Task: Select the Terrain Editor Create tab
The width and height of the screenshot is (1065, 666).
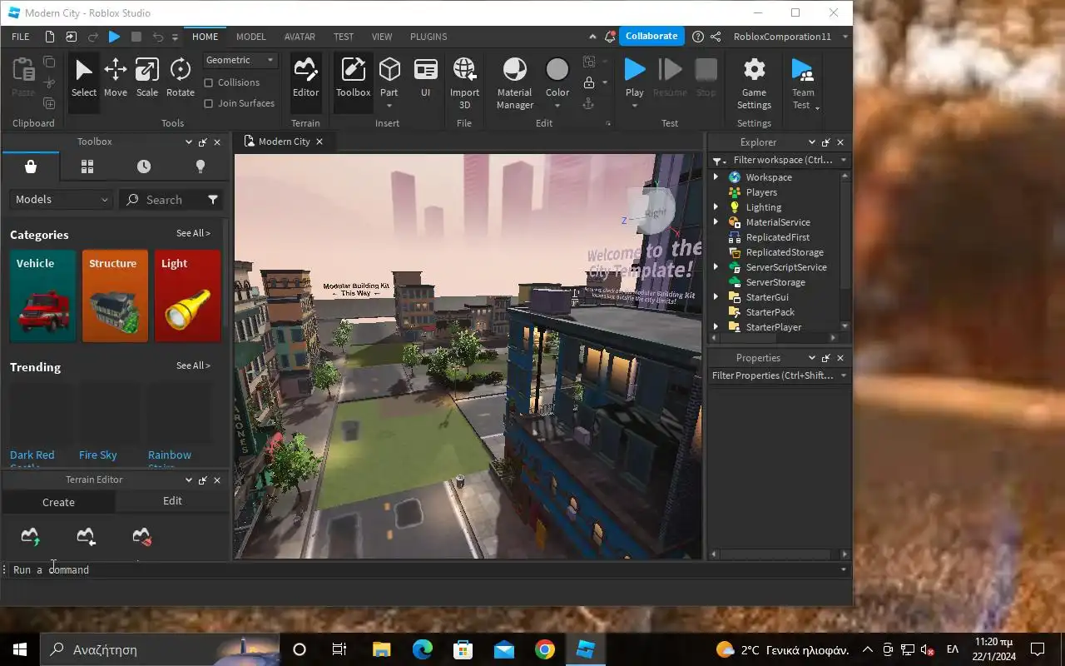Action: [x=58, y=502]
